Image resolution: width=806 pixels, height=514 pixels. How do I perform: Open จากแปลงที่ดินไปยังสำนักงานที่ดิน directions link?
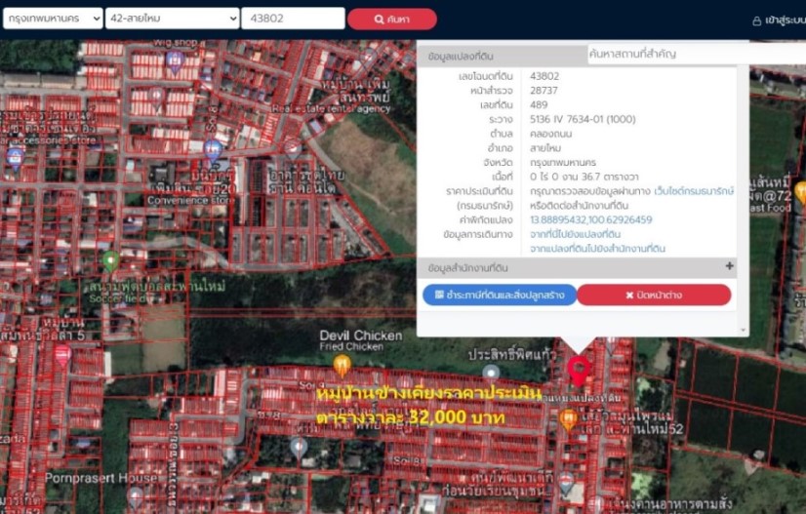click(x=597, y=249)
